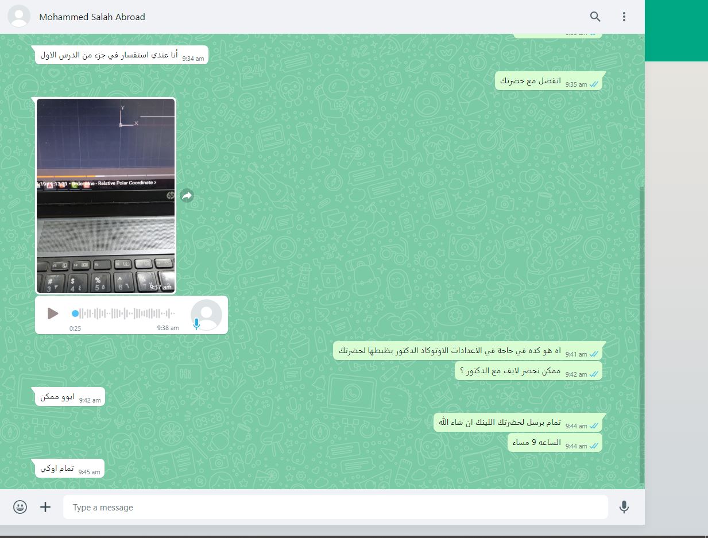Image resolution: width=708 pixels, height=538 pixels.
Task: Select message "اتفضل مع حضرتك"
Action: click(548, 80)
